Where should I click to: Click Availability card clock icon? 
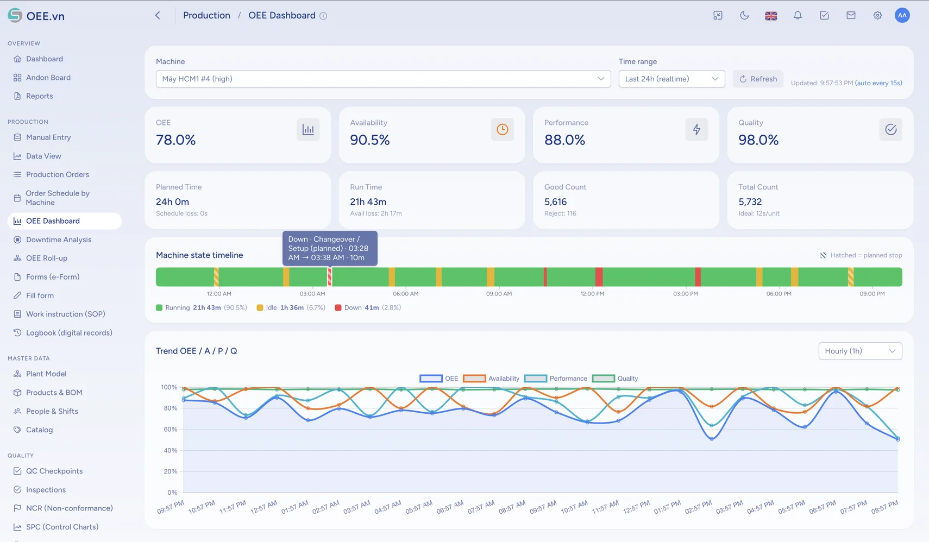[x=503, y=129]
